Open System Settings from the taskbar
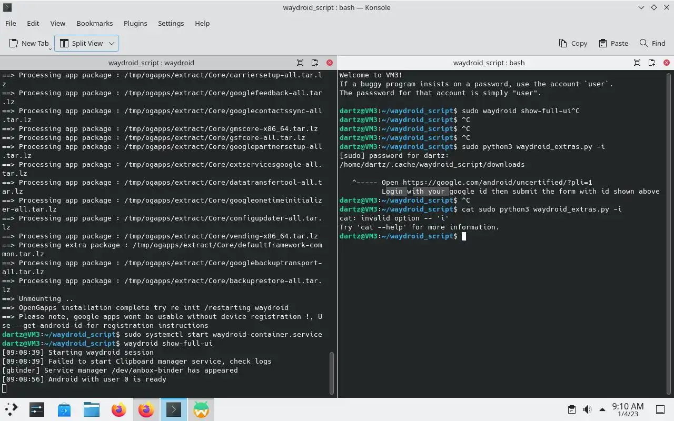The image size is (674, 421). tap(37, 409)
